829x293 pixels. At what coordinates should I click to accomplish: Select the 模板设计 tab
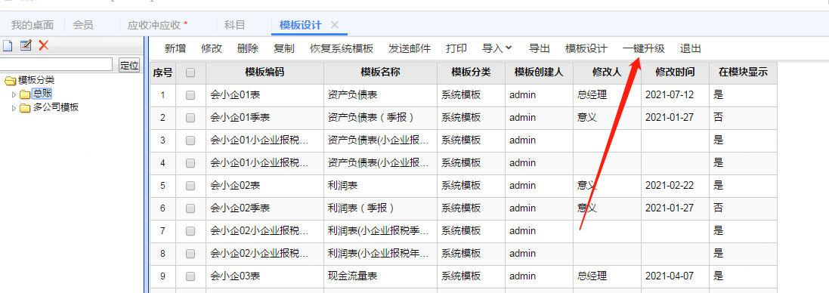pos(300,25)
